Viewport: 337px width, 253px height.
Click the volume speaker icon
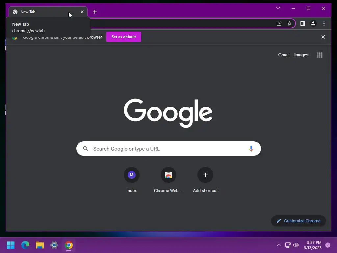296,245
